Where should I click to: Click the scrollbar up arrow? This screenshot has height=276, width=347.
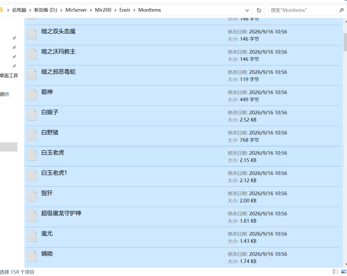coord(345,22)
